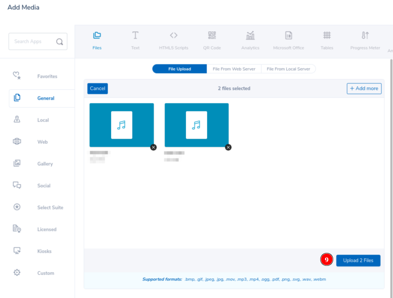Screen dimensions: 393x298
Task: Select the first audio file thumbnail
Action: coord(122,125)
